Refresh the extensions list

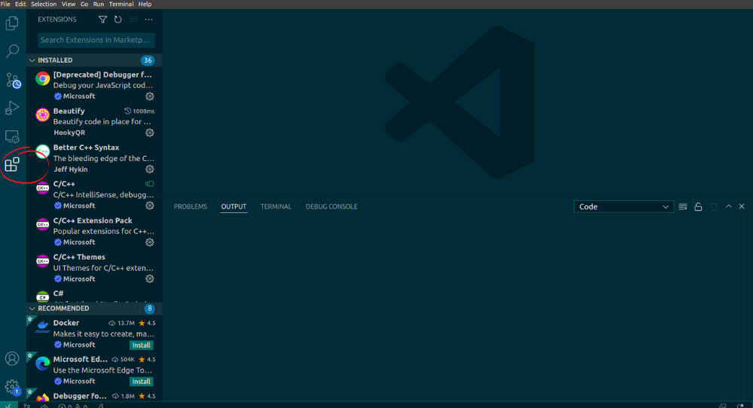(x=118, y=20)
